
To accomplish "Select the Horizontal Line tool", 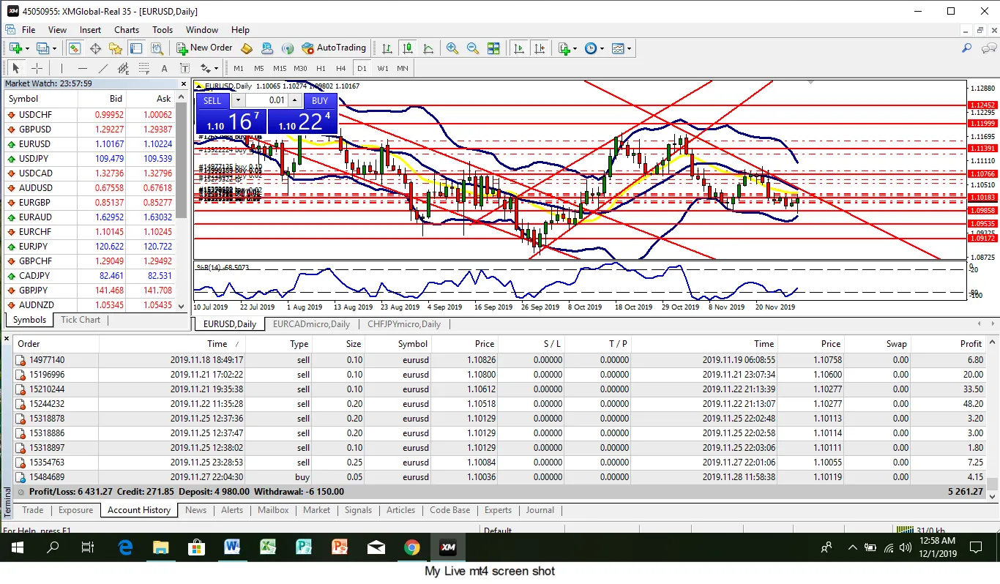I will click(x=82, y=68).
